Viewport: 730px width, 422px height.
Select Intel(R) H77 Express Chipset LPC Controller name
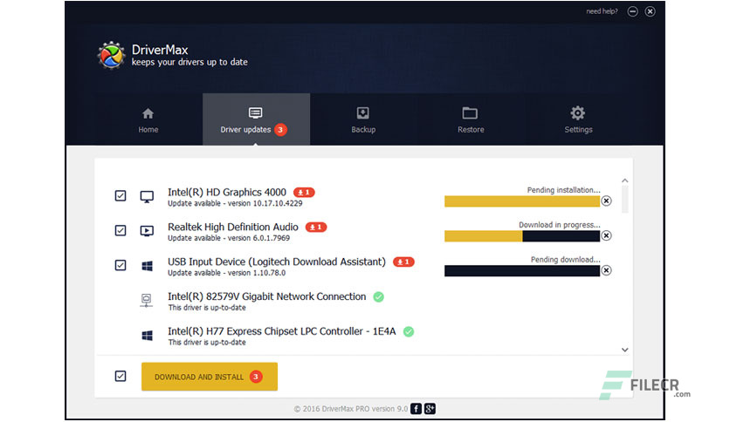tap(282, 331)
